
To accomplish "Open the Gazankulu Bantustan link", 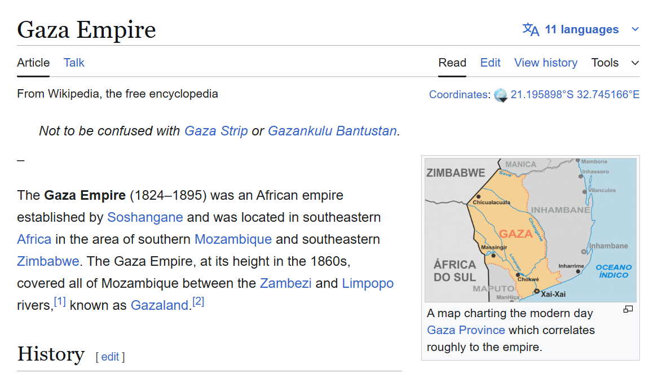I will click(x=332, y=131).
